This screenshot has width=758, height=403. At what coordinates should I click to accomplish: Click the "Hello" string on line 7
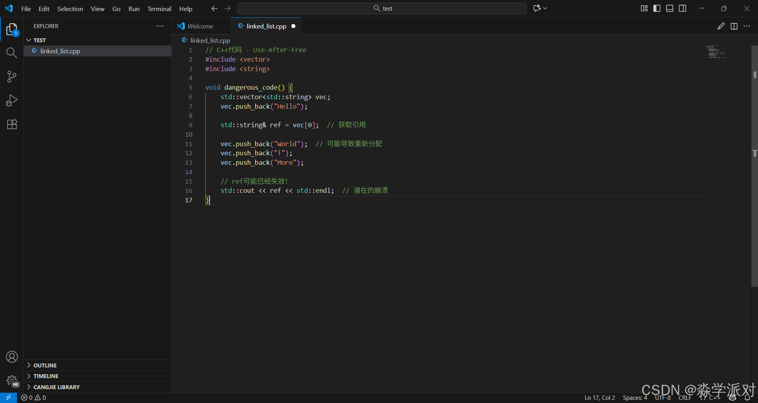[287, 106]
